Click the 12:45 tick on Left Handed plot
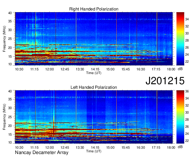192x156 pixels. point(65,148)
